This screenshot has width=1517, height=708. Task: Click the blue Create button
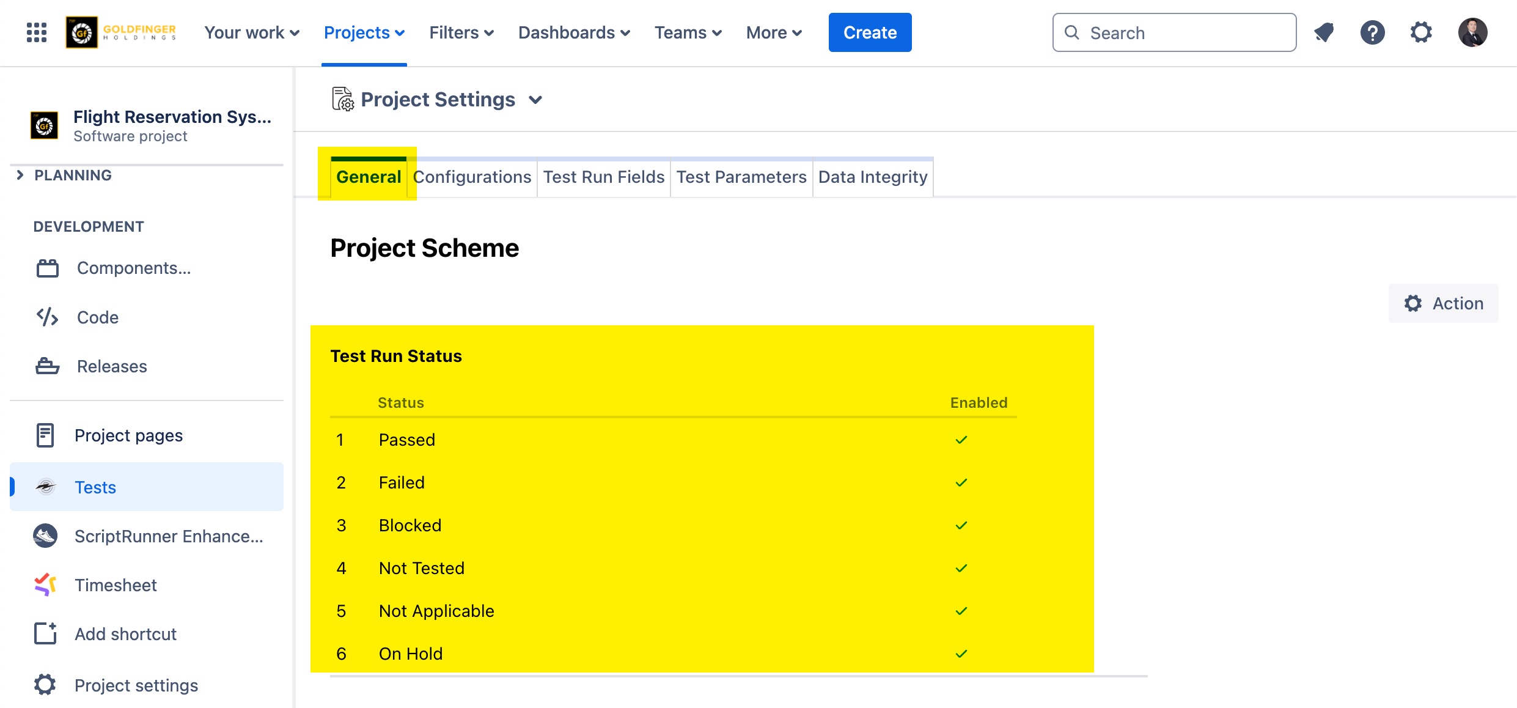(x=870, y=32)
